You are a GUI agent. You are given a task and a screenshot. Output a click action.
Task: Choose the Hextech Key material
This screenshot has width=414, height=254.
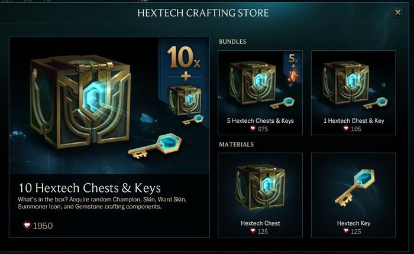coord(354,195)
